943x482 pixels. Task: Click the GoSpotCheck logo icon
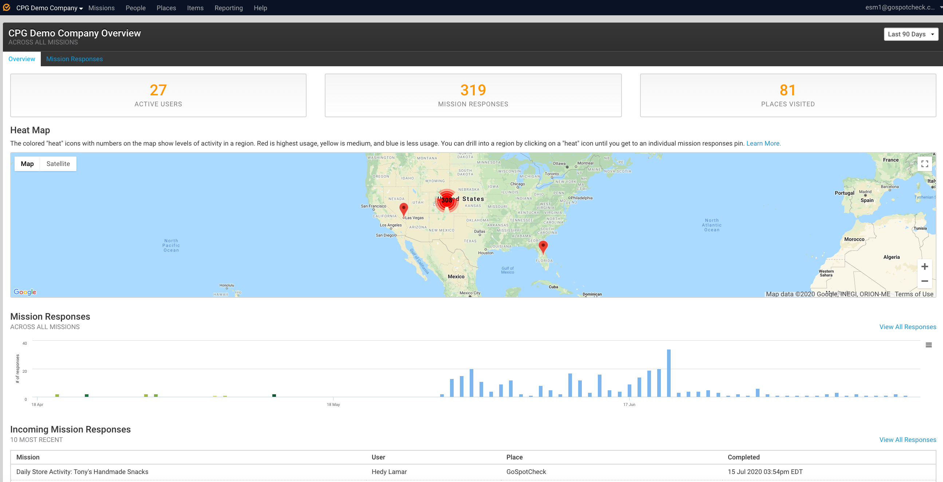pyautogui.click(x=6, y=7)
